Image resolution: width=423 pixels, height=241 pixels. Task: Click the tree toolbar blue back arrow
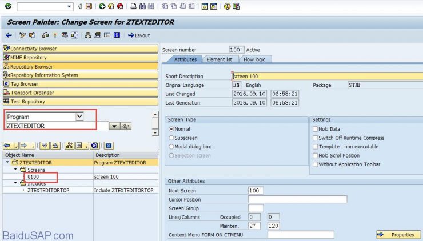7,146
